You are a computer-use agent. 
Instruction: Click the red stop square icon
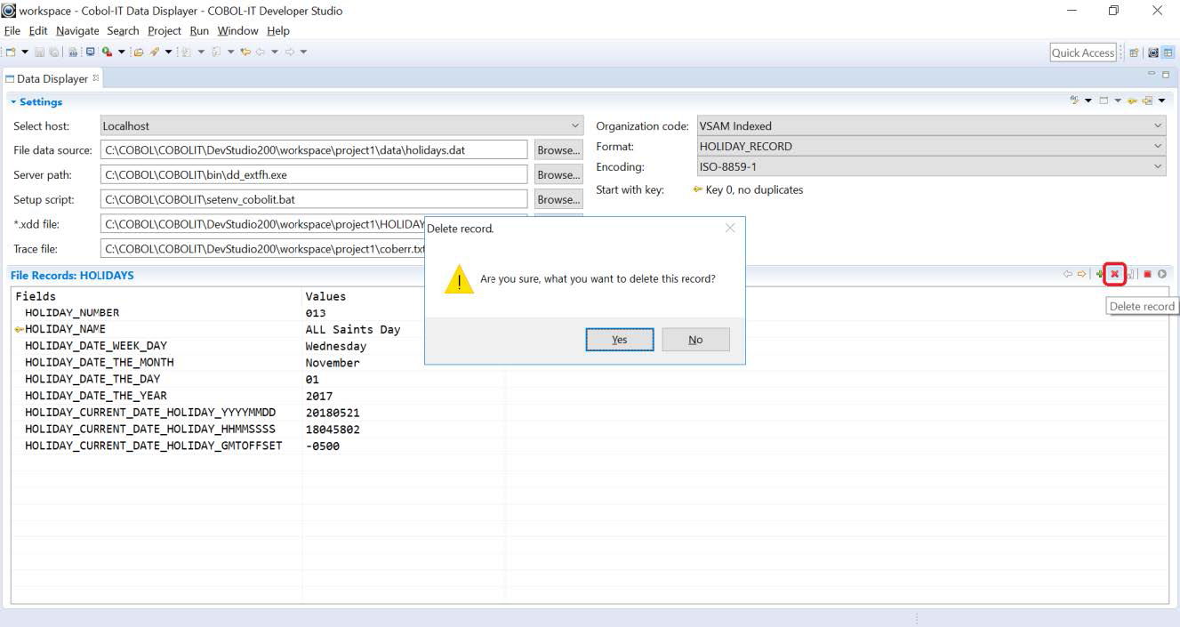coord(1147,274)
